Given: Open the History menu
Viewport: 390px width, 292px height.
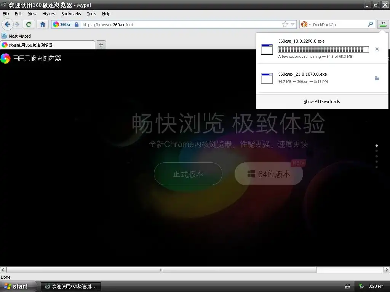Looking at the screenshot, I should point(48,14).
